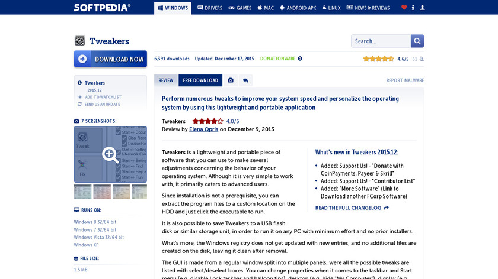This screenshot has height=279, width=498.
Task: Open the first small screenshot thumbnail
Action: tap(82, 192)
